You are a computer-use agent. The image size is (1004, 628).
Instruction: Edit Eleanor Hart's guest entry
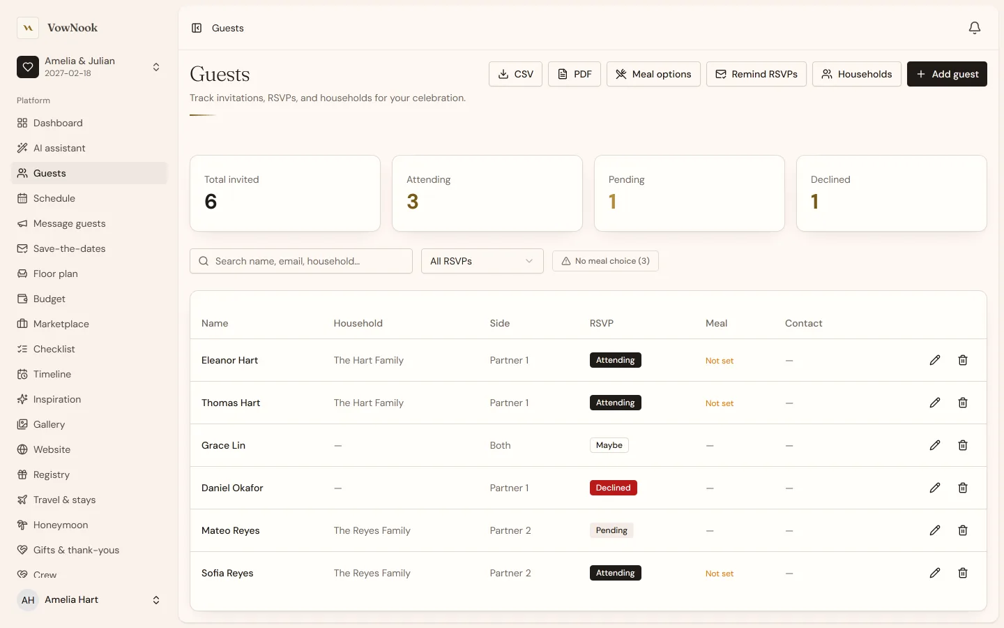[x=935, y=360]
